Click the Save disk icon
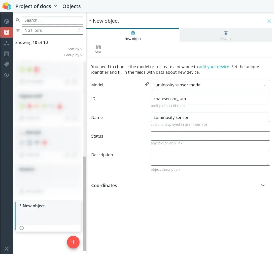 click(98, 47)
